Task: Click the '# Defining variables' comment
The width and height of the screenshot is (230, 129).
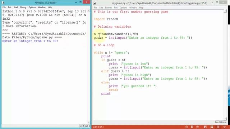Action: click(112, 27)
